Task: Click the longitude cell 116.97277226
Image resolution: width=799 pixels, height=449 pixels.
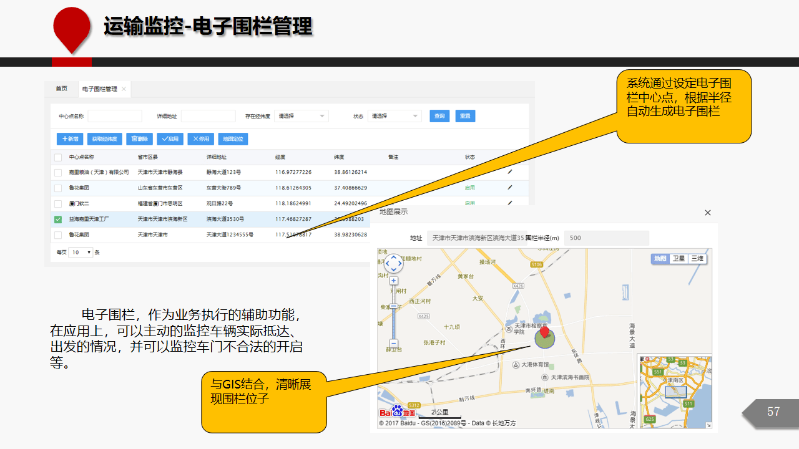Action: click(293, 172)
